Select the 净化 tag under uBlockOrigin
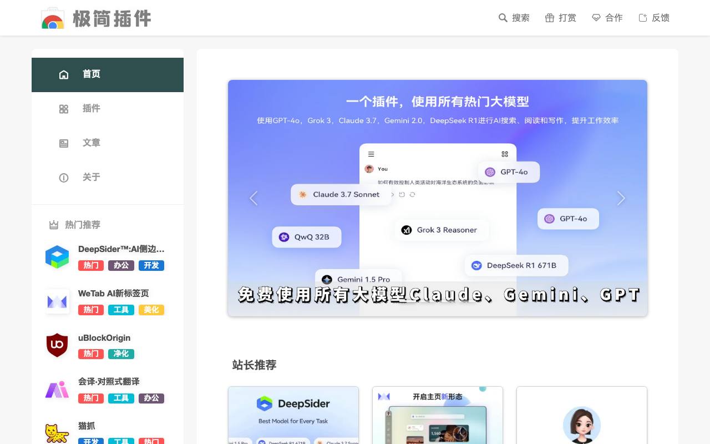This screenshot has height=444, width=710. click(x=121, y=354)
